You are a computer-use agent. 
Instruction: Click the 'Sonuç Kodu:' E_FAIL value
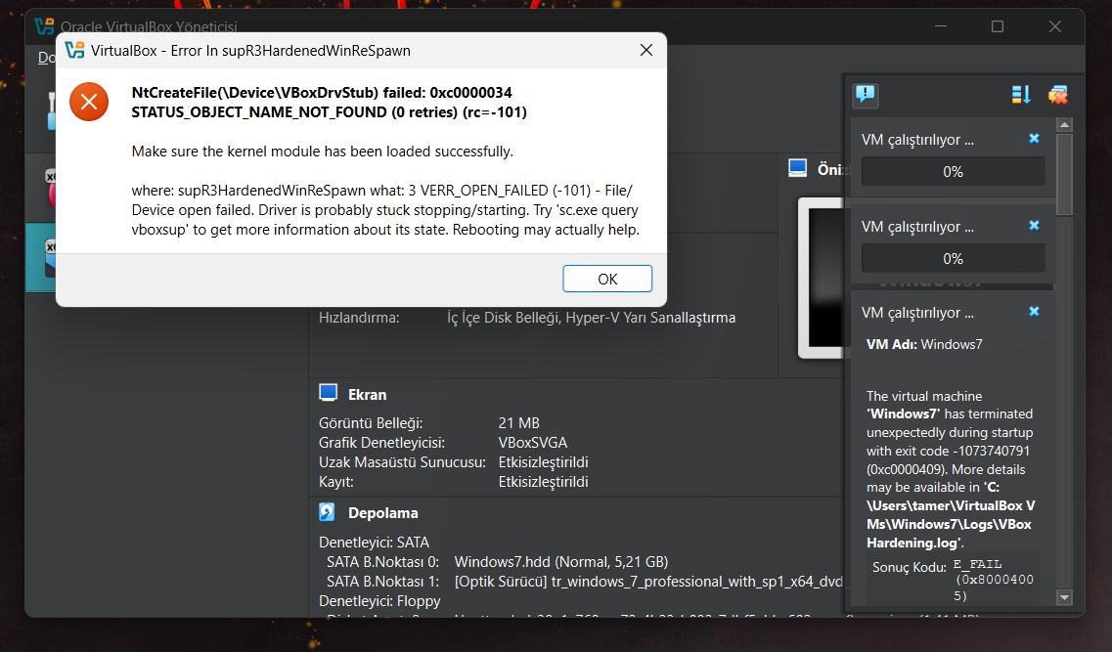click(993, 580)
